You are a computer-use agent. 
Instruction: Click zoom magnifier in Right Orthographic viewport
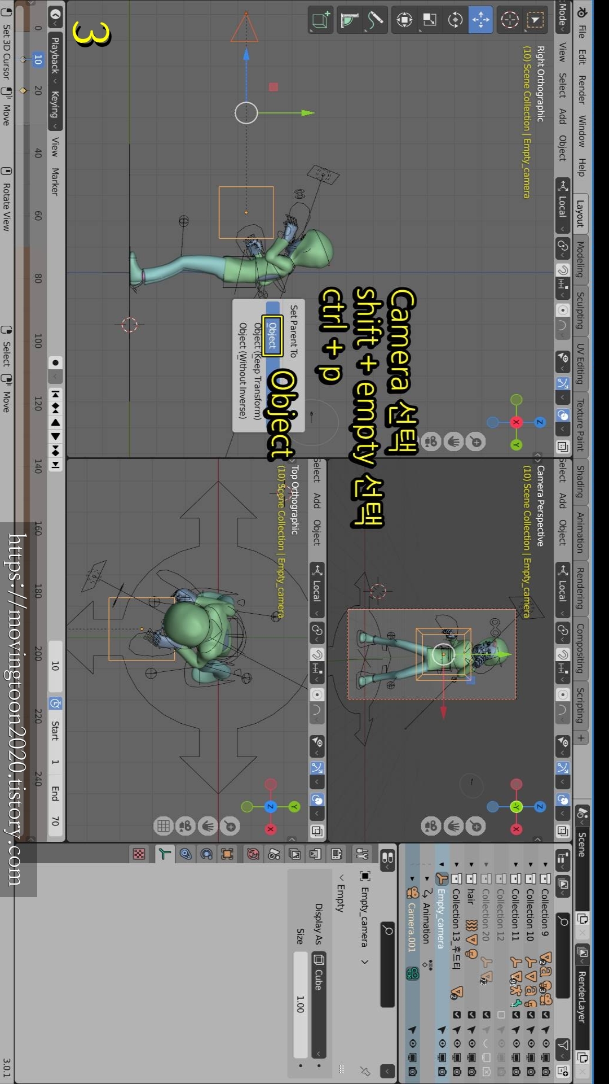tap(476, 442)
